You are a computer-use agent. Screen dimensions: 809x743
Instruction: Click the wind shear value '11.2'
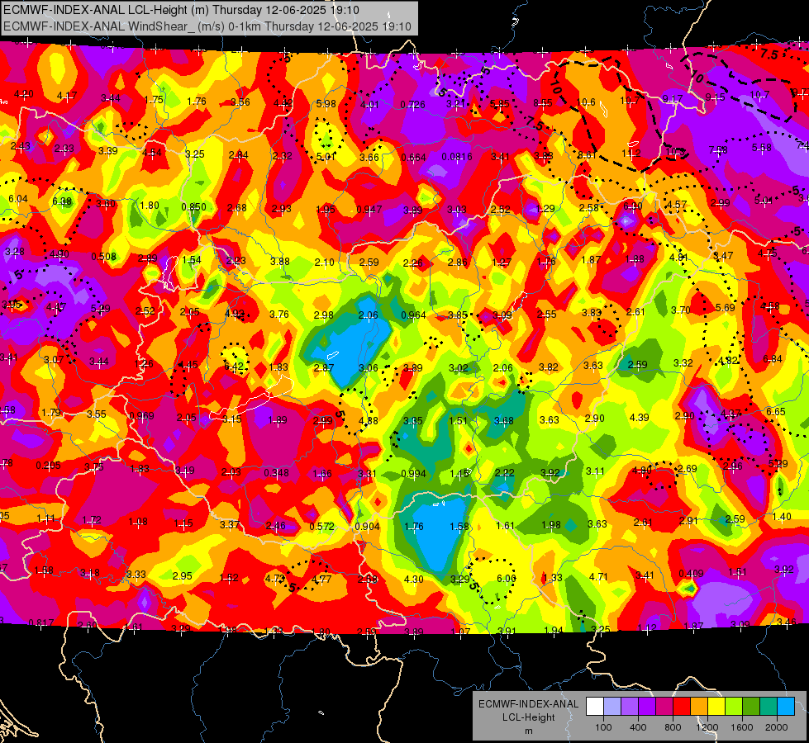[x=631, y=153]
